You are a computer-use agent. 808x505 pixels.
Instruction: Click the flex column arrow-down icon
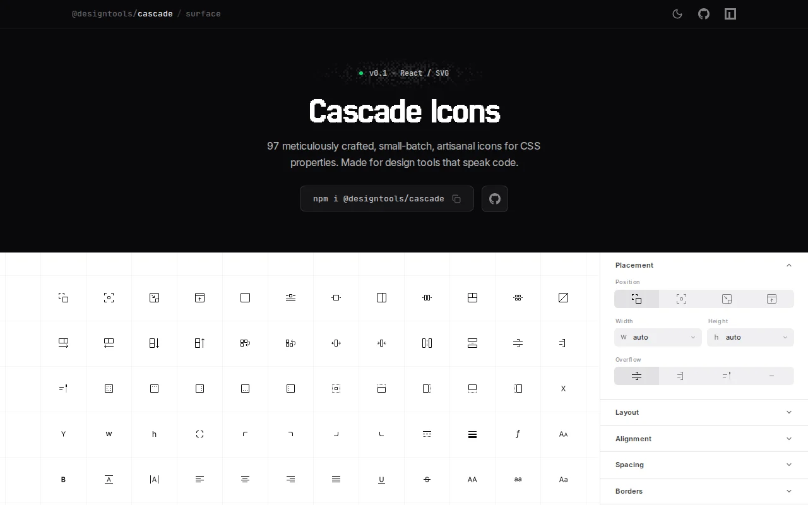click(x=154, y=343)
